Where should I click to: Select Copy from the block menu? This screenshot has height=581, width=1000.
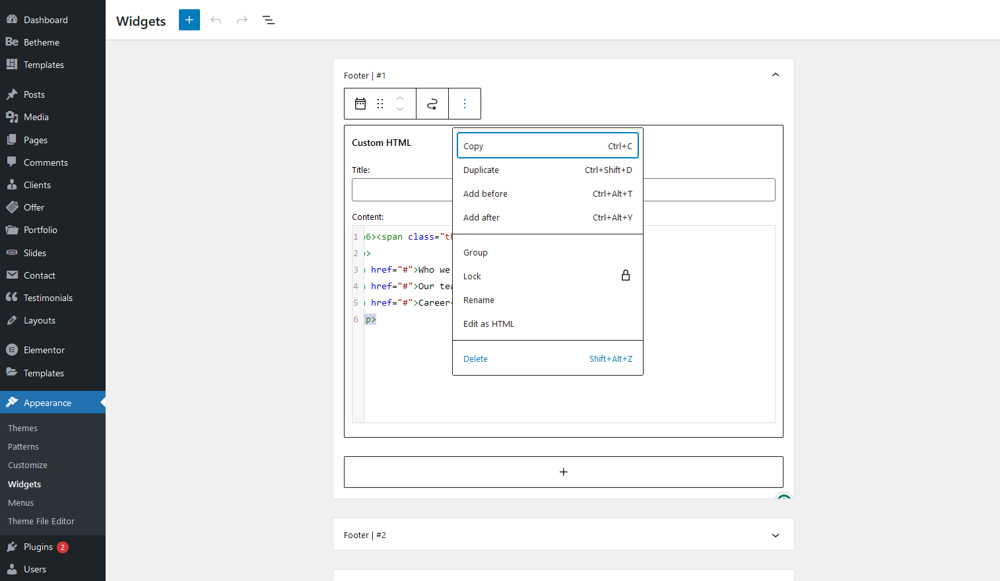tap(548, 146)
